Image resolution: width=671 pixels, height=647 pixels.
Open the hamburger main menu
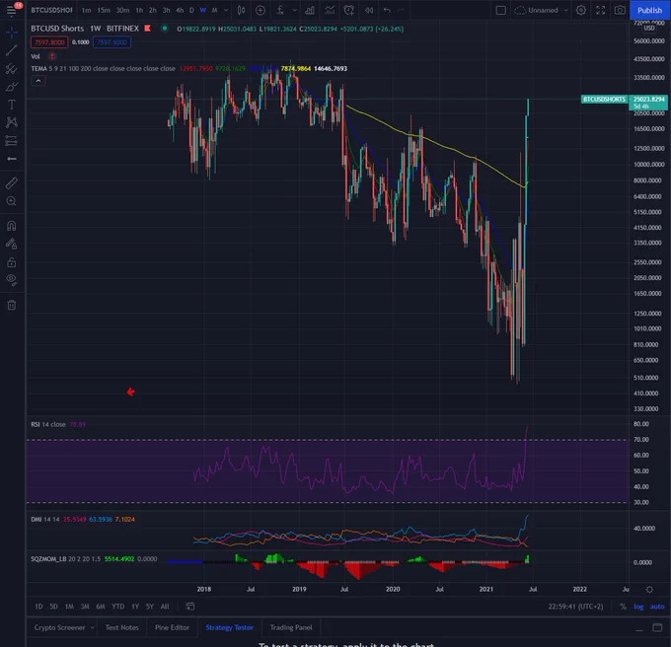click(x=12, y=10)
